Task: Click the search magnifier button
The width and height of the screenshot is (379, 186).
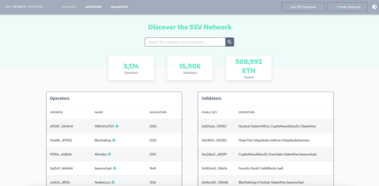Action: [230, 42]
